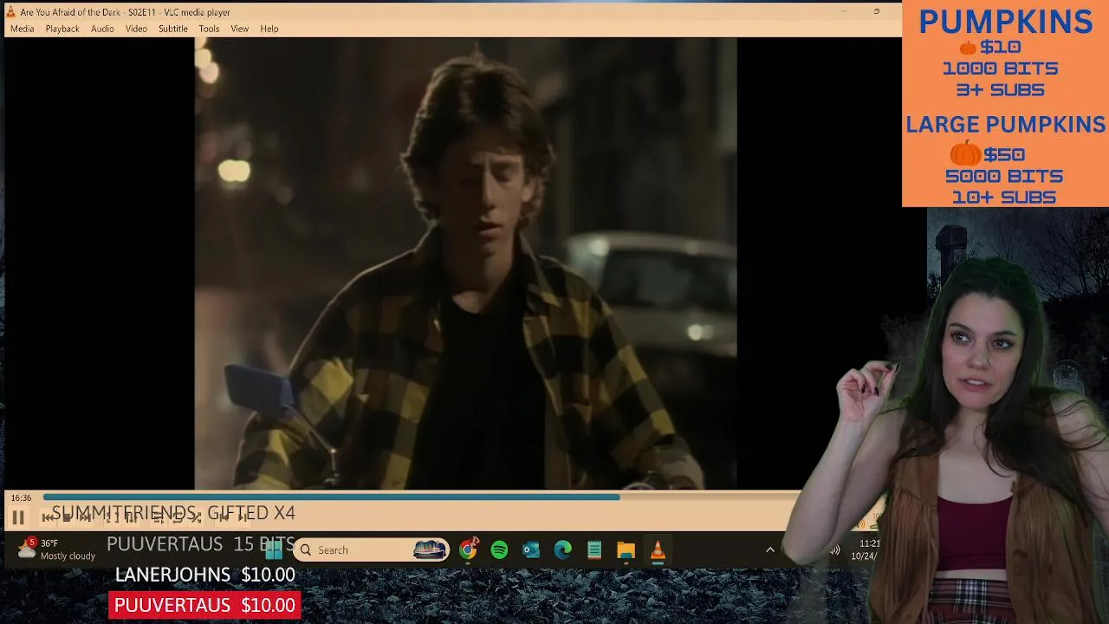Open the Tools menu
The height and width of the screenshot is (624, 1109).
209,29
